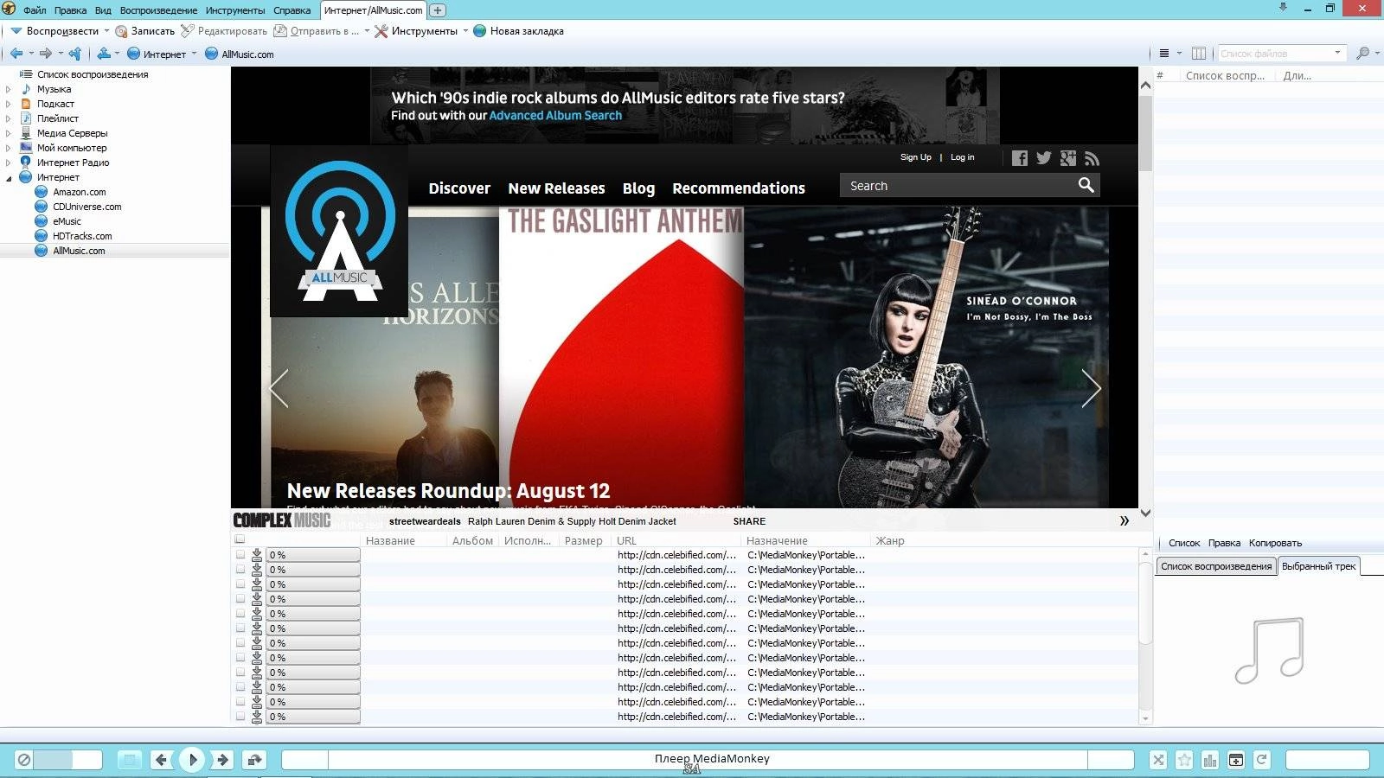Viewport: 1384px width, 778px height.
Task: Open the Файл menu
Action: pyautogui.click(x=35, y=10)
